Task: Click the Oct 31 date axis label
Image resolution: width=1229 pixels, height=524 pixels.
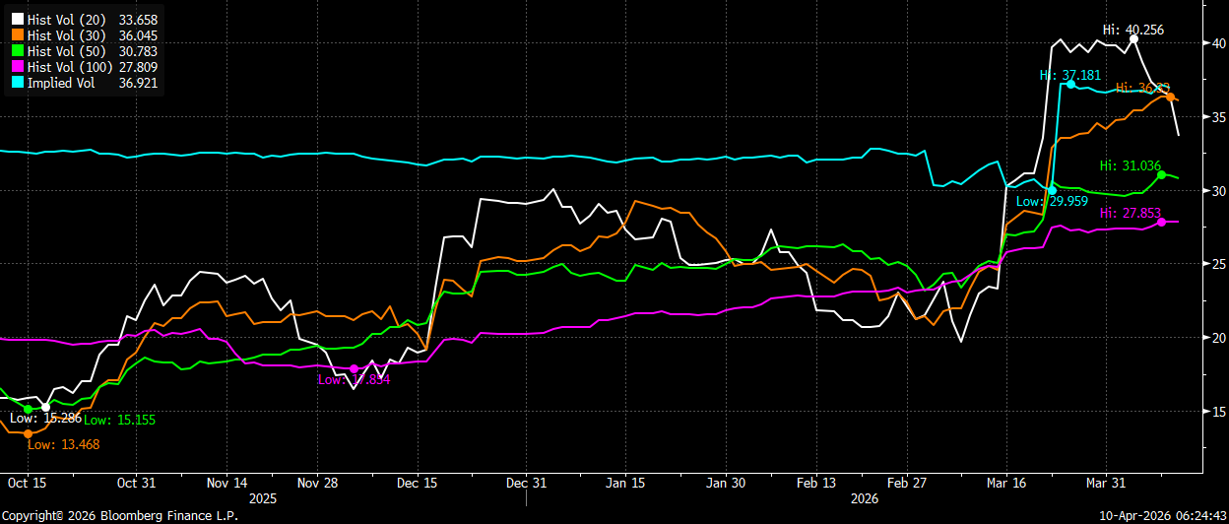Action: pyautogui.click(x=136, y=483)
